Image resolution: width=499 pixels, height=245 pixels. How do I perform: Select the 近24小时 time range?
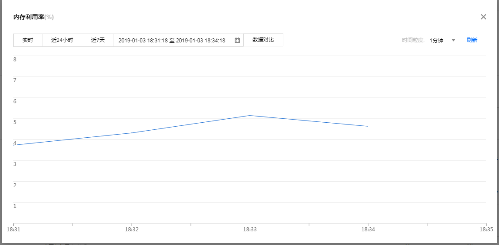(x=62, y=40)
